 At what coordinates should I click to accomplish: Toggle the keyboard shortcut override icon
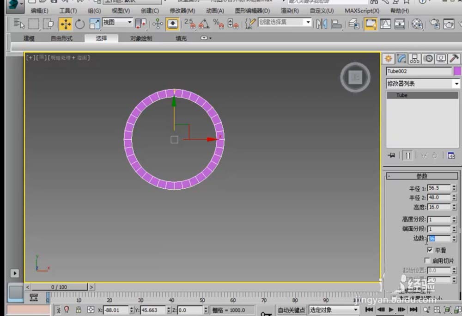tap(172, 24)
